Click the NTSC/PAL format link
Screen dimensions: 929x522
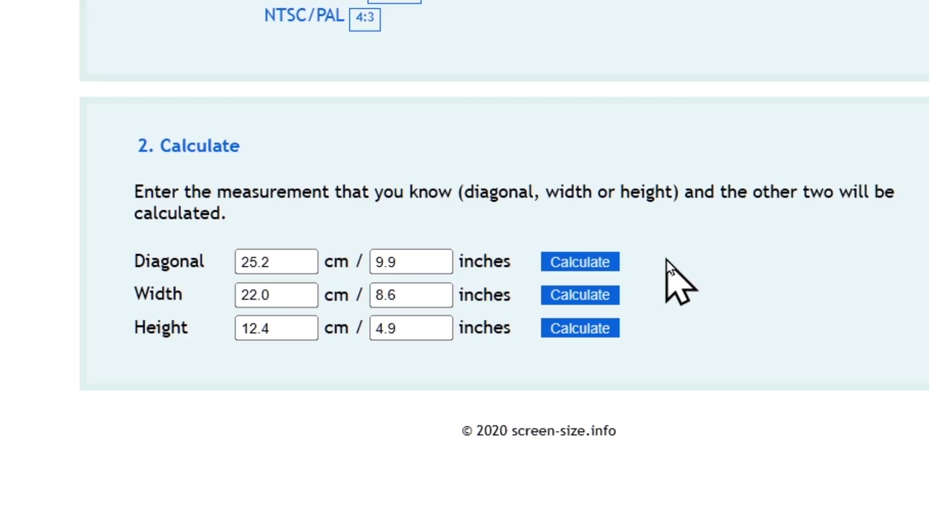click(303, 16)
